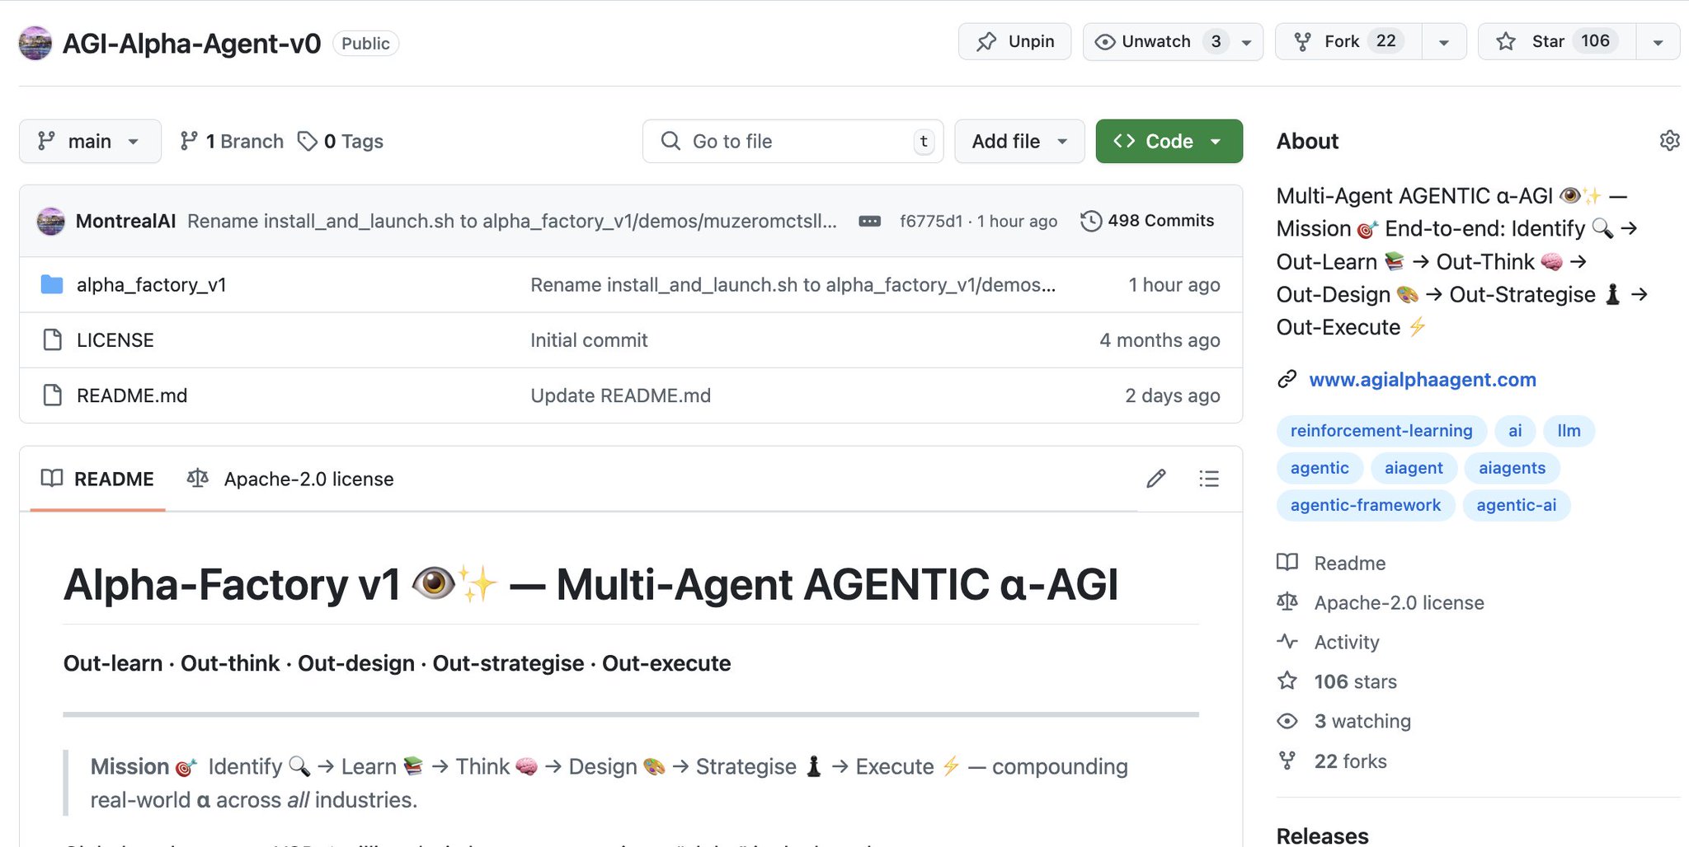View the 1 Branch link
1689x847 pixels.
(232, 141)
